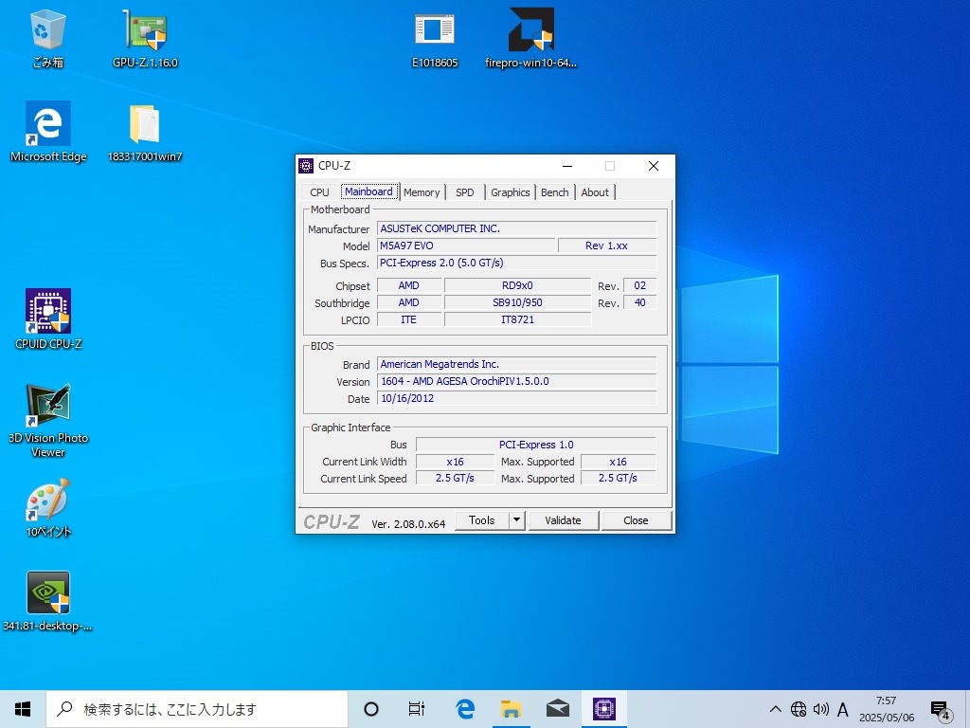Switch to the Graphics tab

tap(511, 192)
